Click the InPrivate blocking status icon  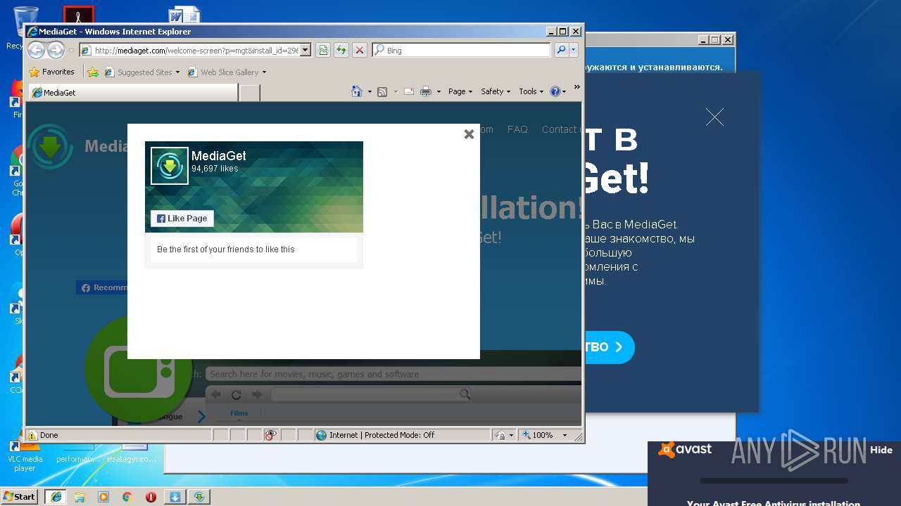coord(271,435)
